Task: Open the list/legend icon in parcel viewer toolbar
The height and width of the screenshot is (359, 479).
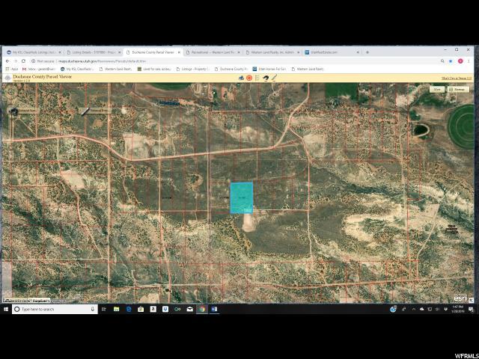Action: click(x=257, y=78)
